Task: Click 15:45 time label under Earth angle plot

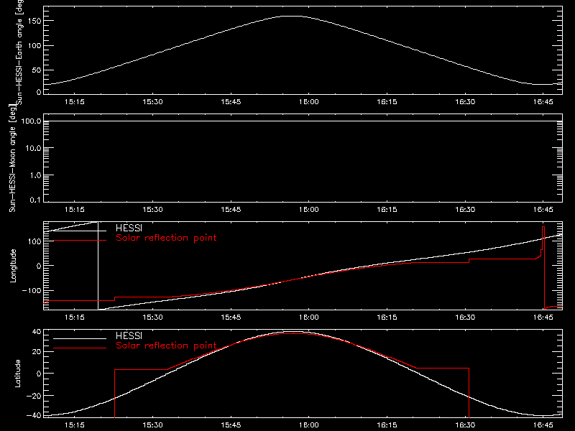Action: click(231, 102)
